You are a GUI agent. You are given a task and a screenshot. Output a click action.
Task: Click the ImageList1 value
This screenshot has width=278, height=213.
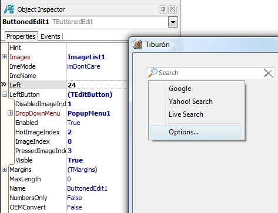click(x=86, y=57)
